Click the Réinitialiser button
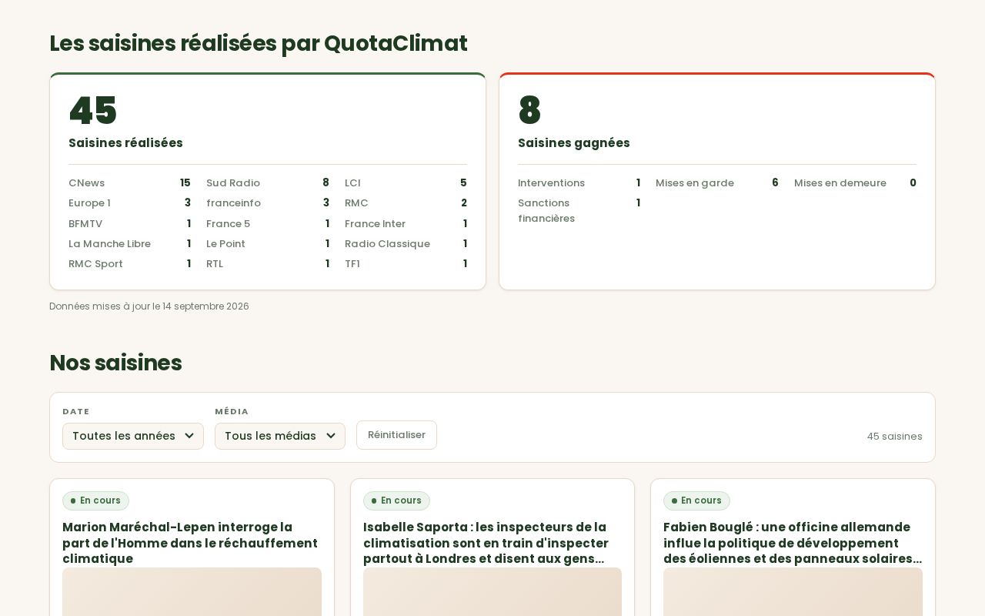The height and width of the screenshot is (616, 985). click(x=396, y=435)
